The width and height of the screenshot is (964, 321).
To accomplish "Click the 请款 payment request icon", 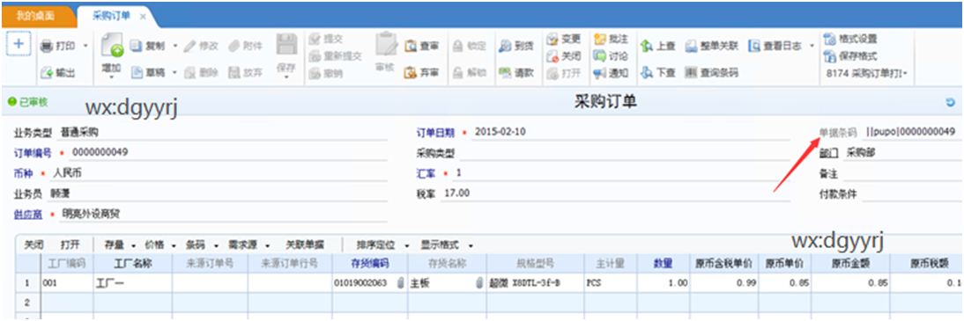I will point(505,73).
